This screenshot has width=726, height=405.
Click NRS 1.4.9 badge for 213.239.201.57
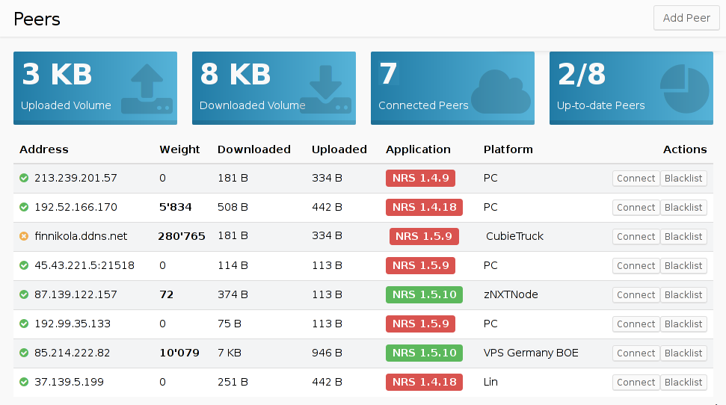tap(420, 178)
